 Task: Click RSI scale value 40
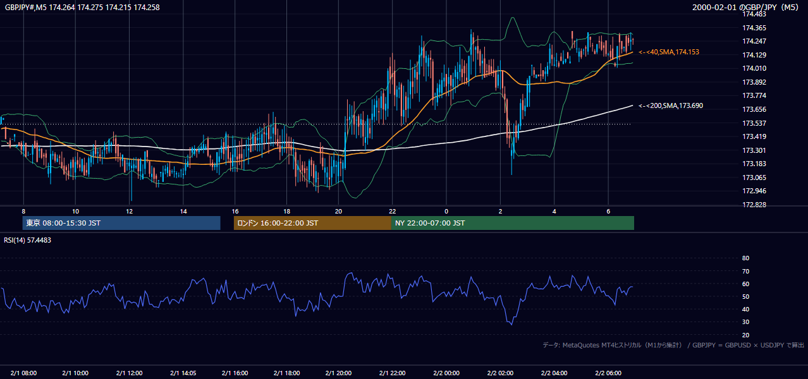pos(745,309)
